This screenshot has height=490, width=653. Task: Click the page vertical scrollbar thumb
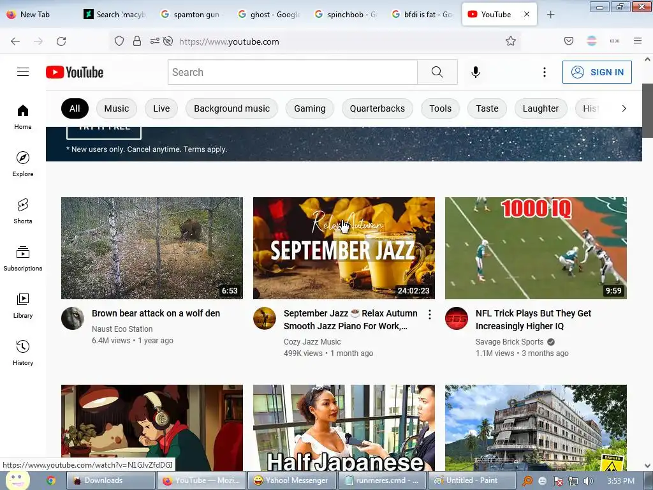pyautogui.click(x=647, y=110)
